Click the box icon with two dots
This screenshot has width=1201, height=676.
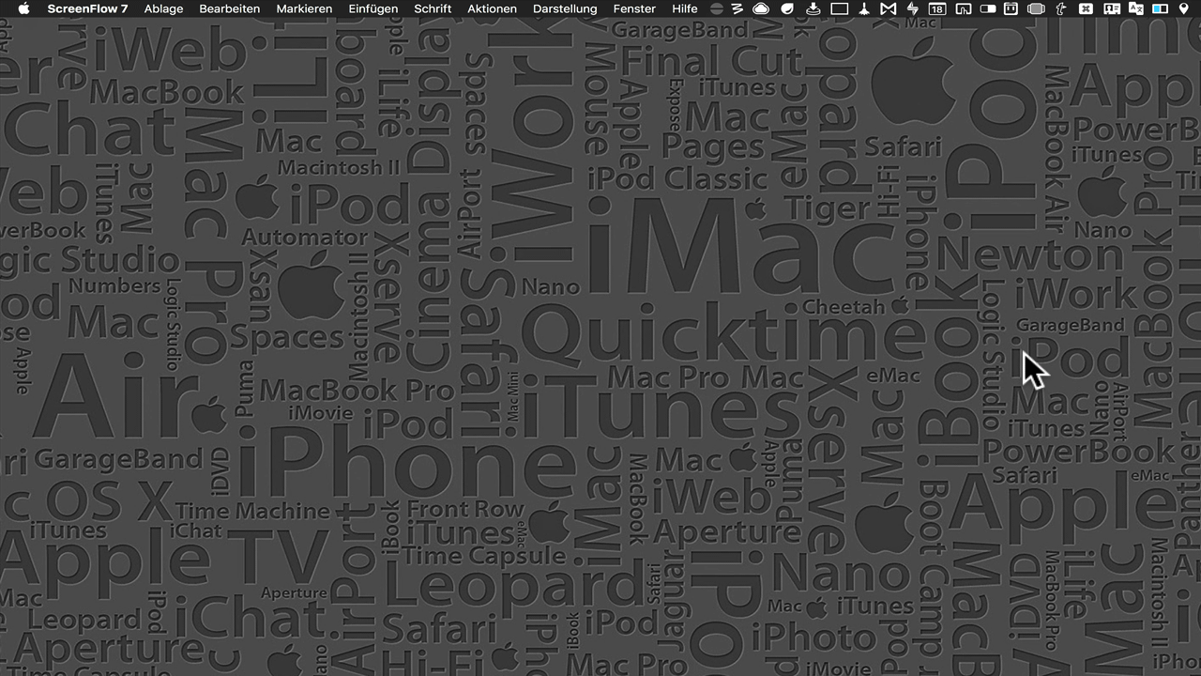[1011, 8]
